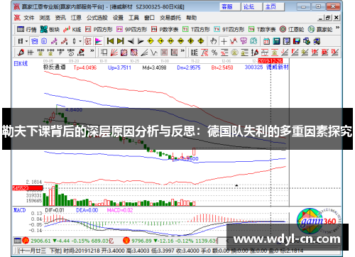
Task: Click the Md=3.4098 indicator value
Action: tap(154, 67)
